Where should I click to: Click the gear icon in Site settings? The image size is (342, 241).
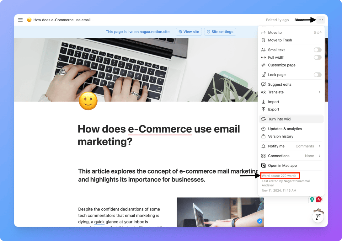click(x=209, y=32)
